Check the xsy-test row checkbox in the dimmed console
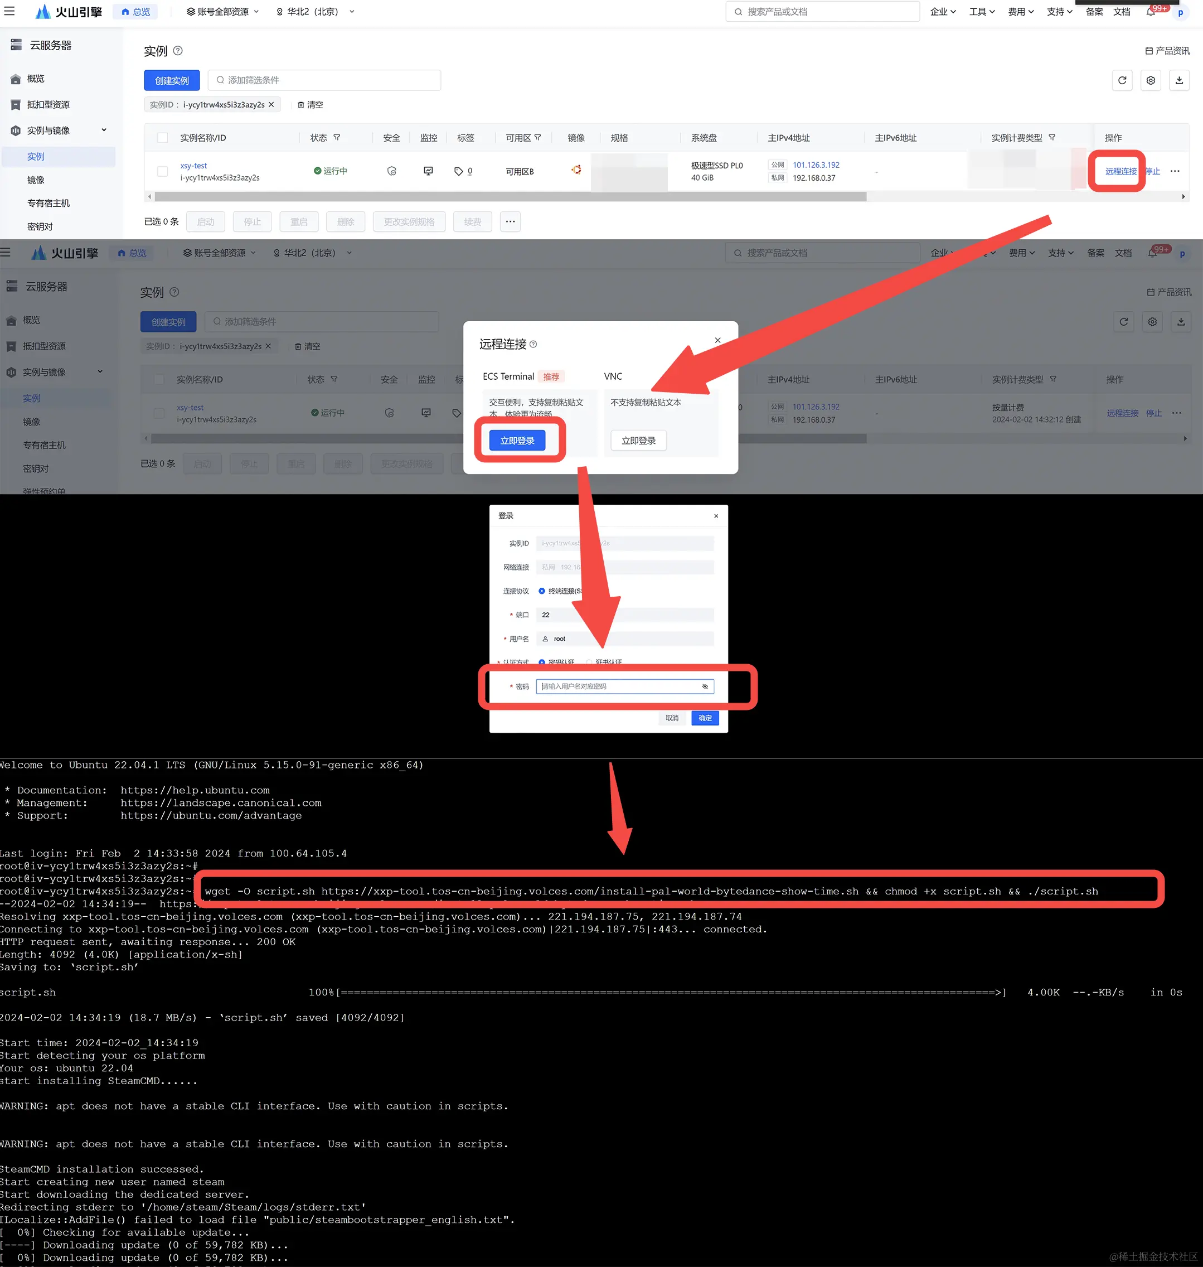The width and height of the screenshot is (1203, 1267). 159,413
